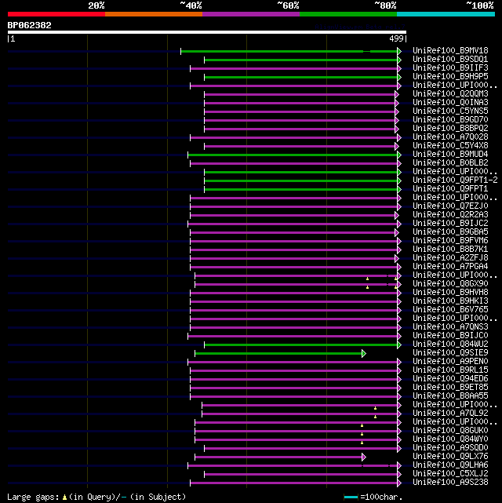The image size is (502, 503).
Task: Click the red 20% legend color segment
Action: (x=56, y=14)
